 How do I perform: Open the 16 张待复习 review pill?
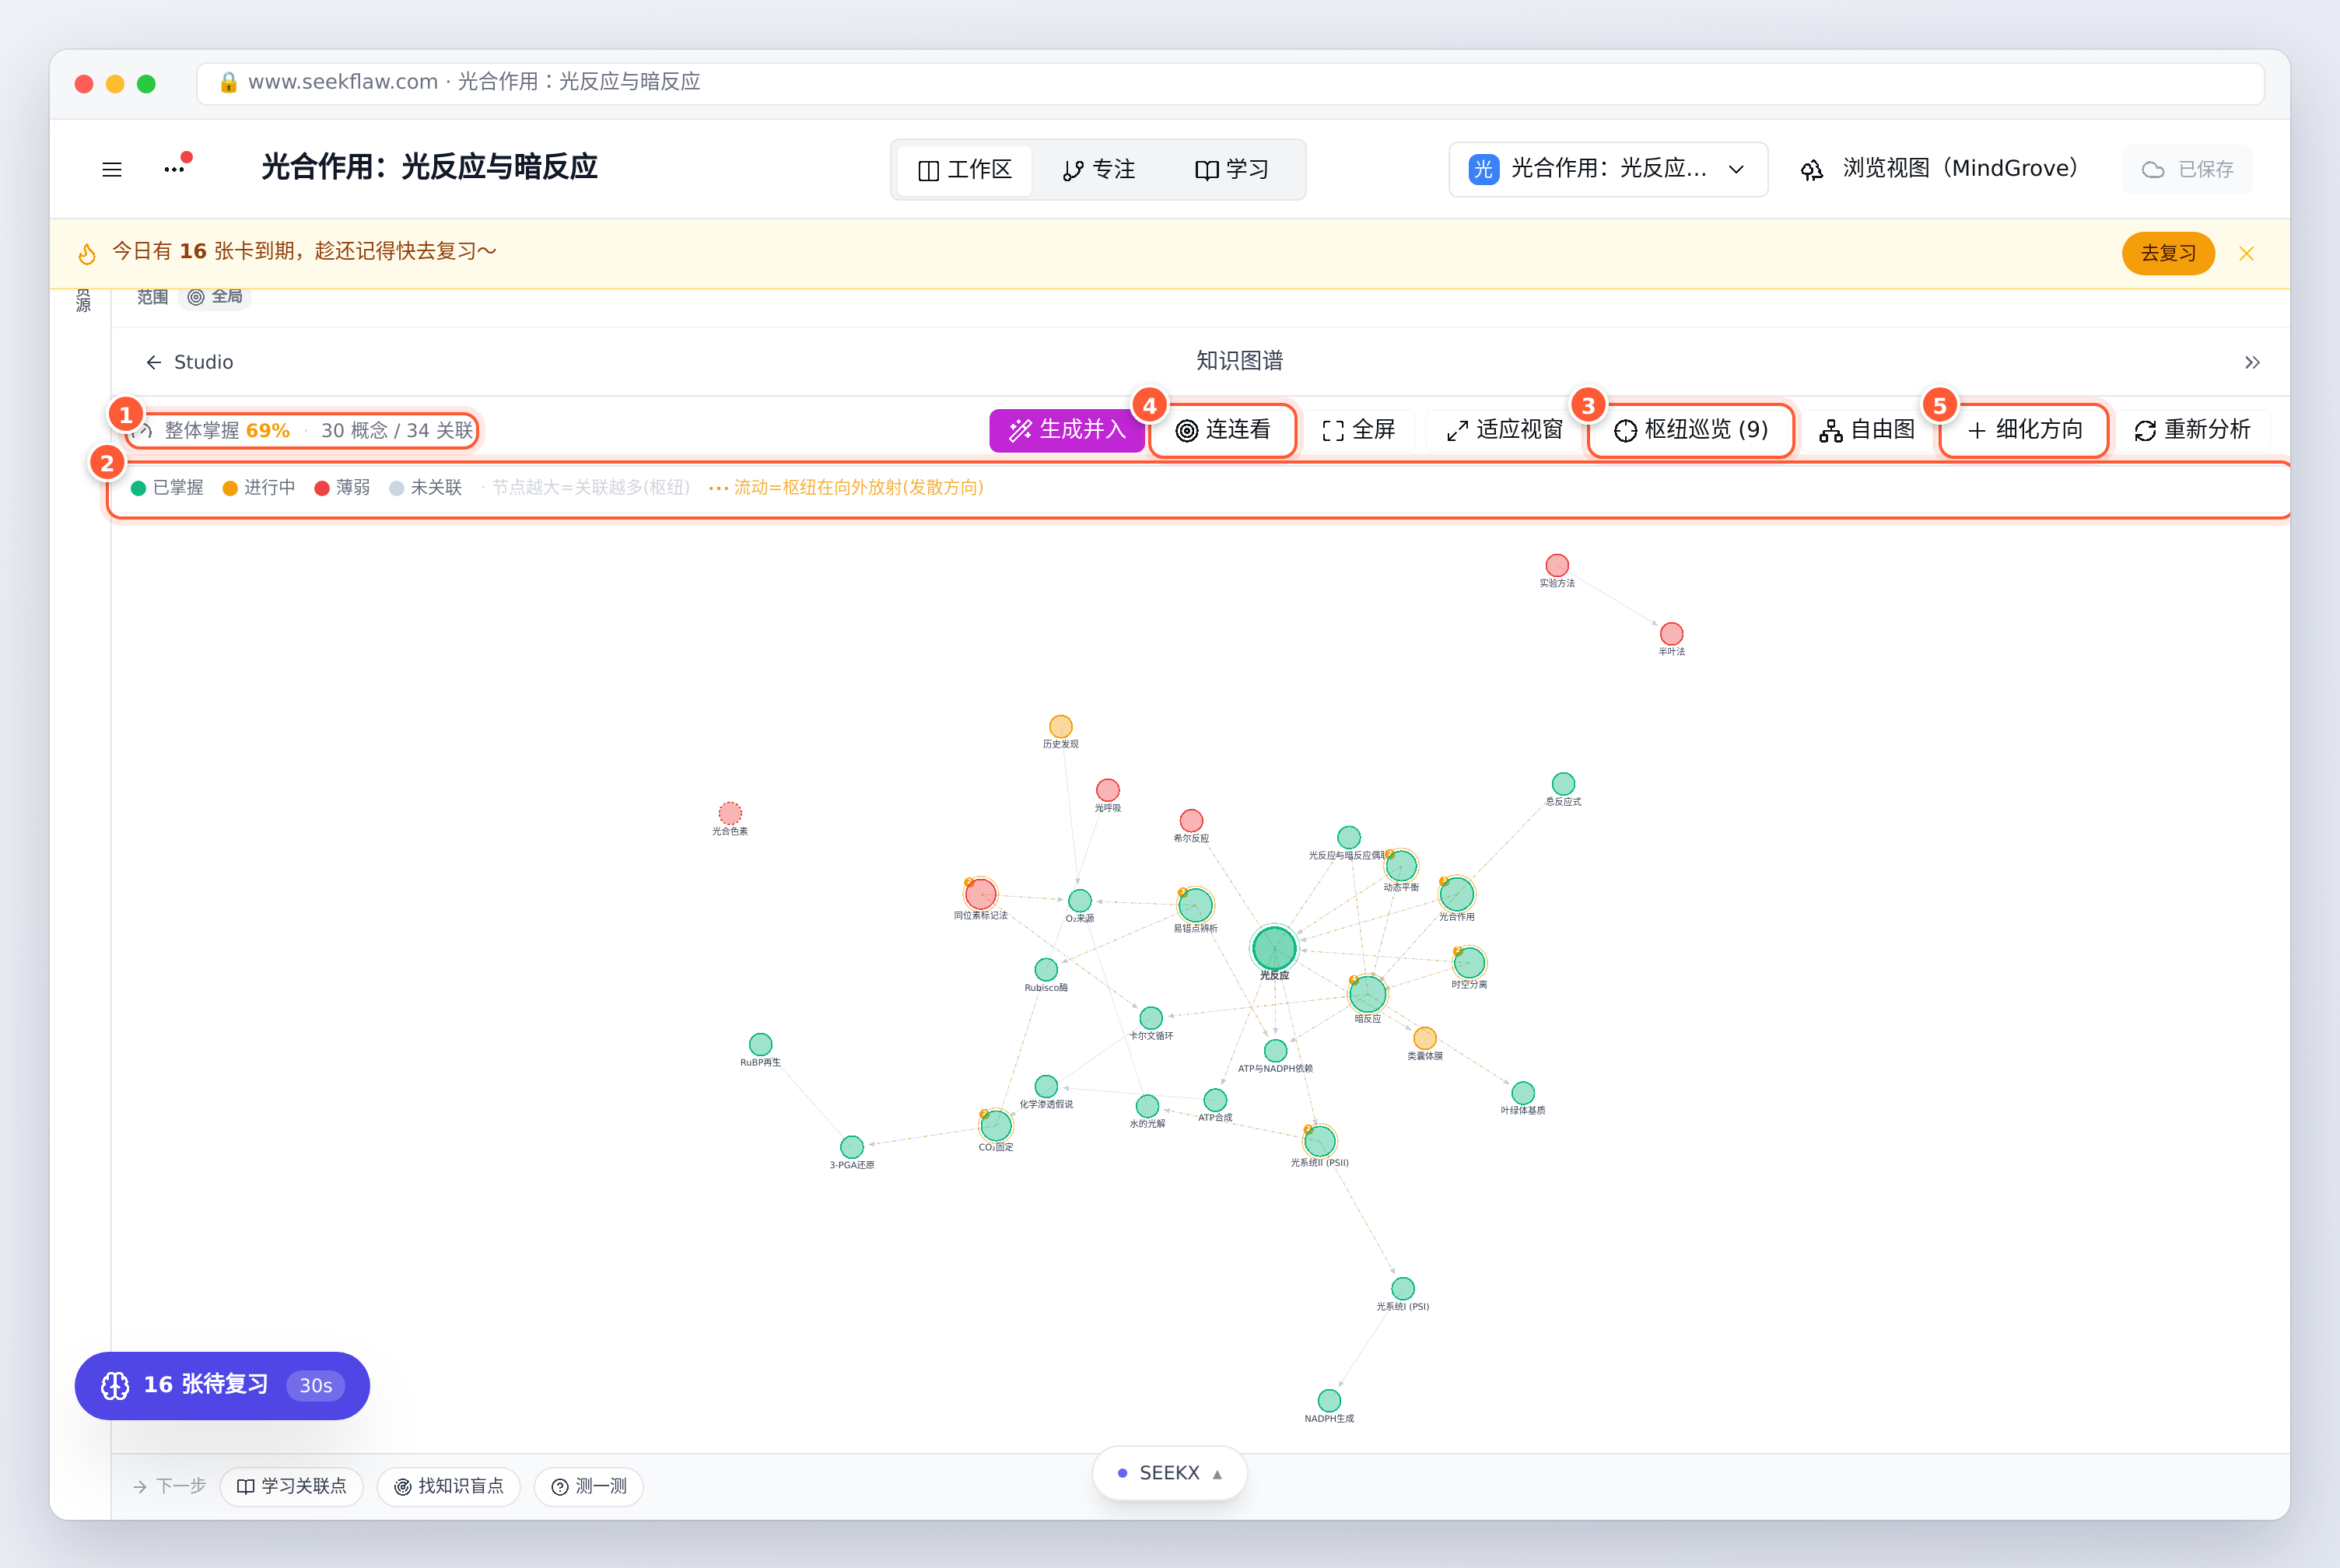222,1385
